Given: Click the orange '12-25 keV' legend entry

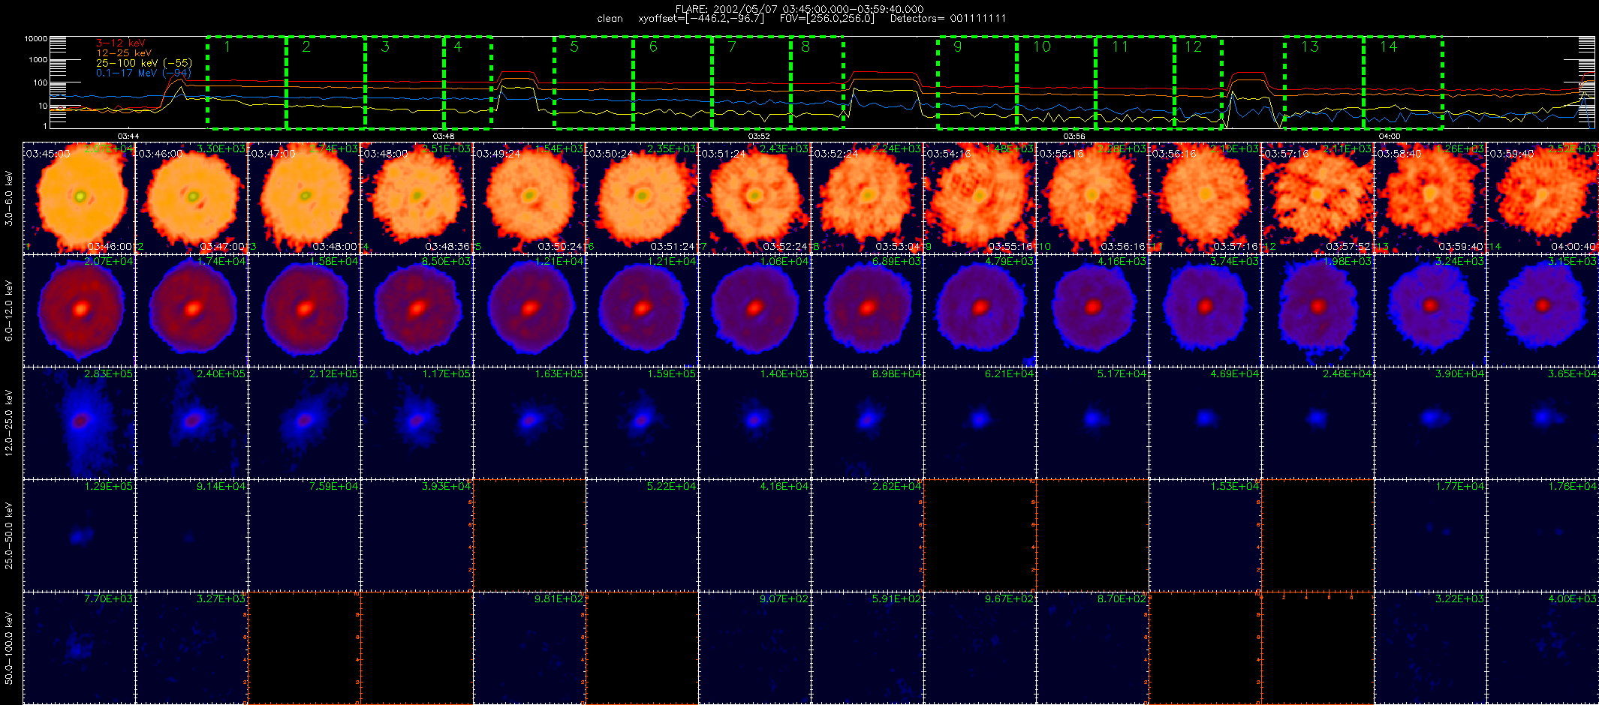Looking at the screenshot, I should click(124, 53).
